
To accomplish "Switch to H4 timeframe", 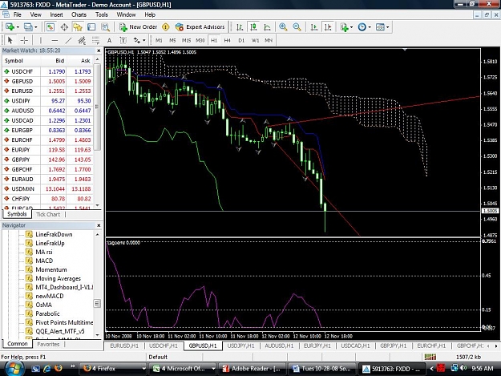I will pyautogui.click(x=227, y=41).
